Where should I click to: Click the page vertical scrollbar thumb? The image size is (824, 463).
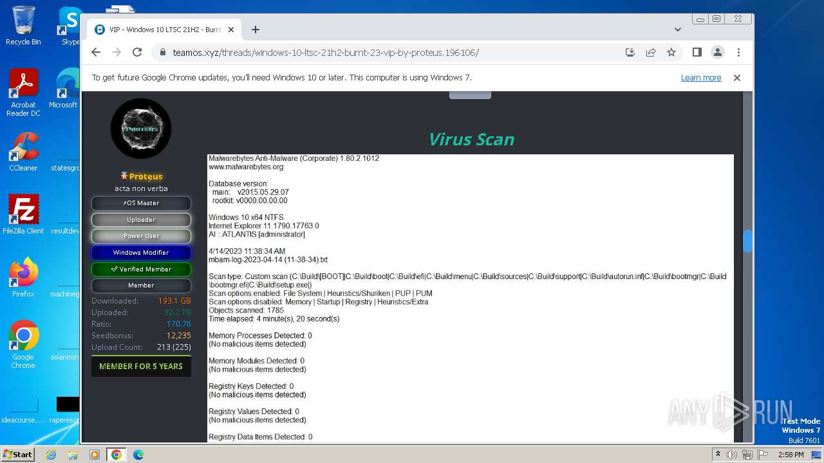pyautogui.click(x=747, y=241)
